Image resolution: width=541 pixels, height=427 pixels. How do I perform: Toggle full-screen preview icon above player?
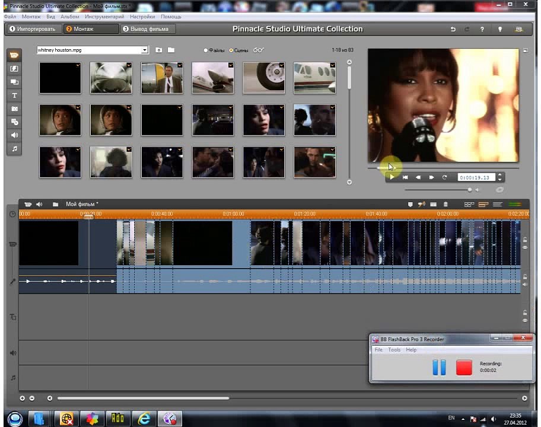coord(526,50)
